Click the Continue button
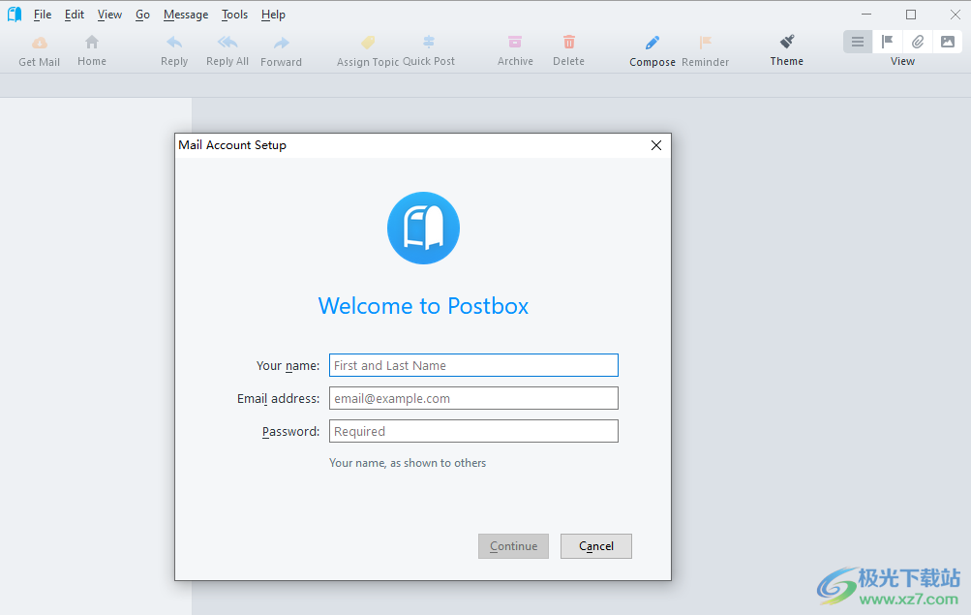The image size is (971, 615). pos(513,546)
